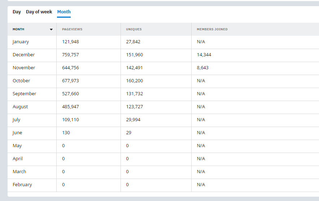Select the November row label
Screen dimensions: 319x201
pos(24,68)
